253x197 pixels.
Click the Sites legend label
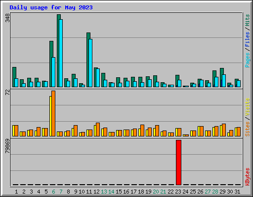(x=247, y=129)
